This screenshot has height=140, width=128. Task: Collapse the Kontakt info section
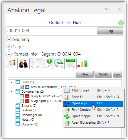[9, 54]
